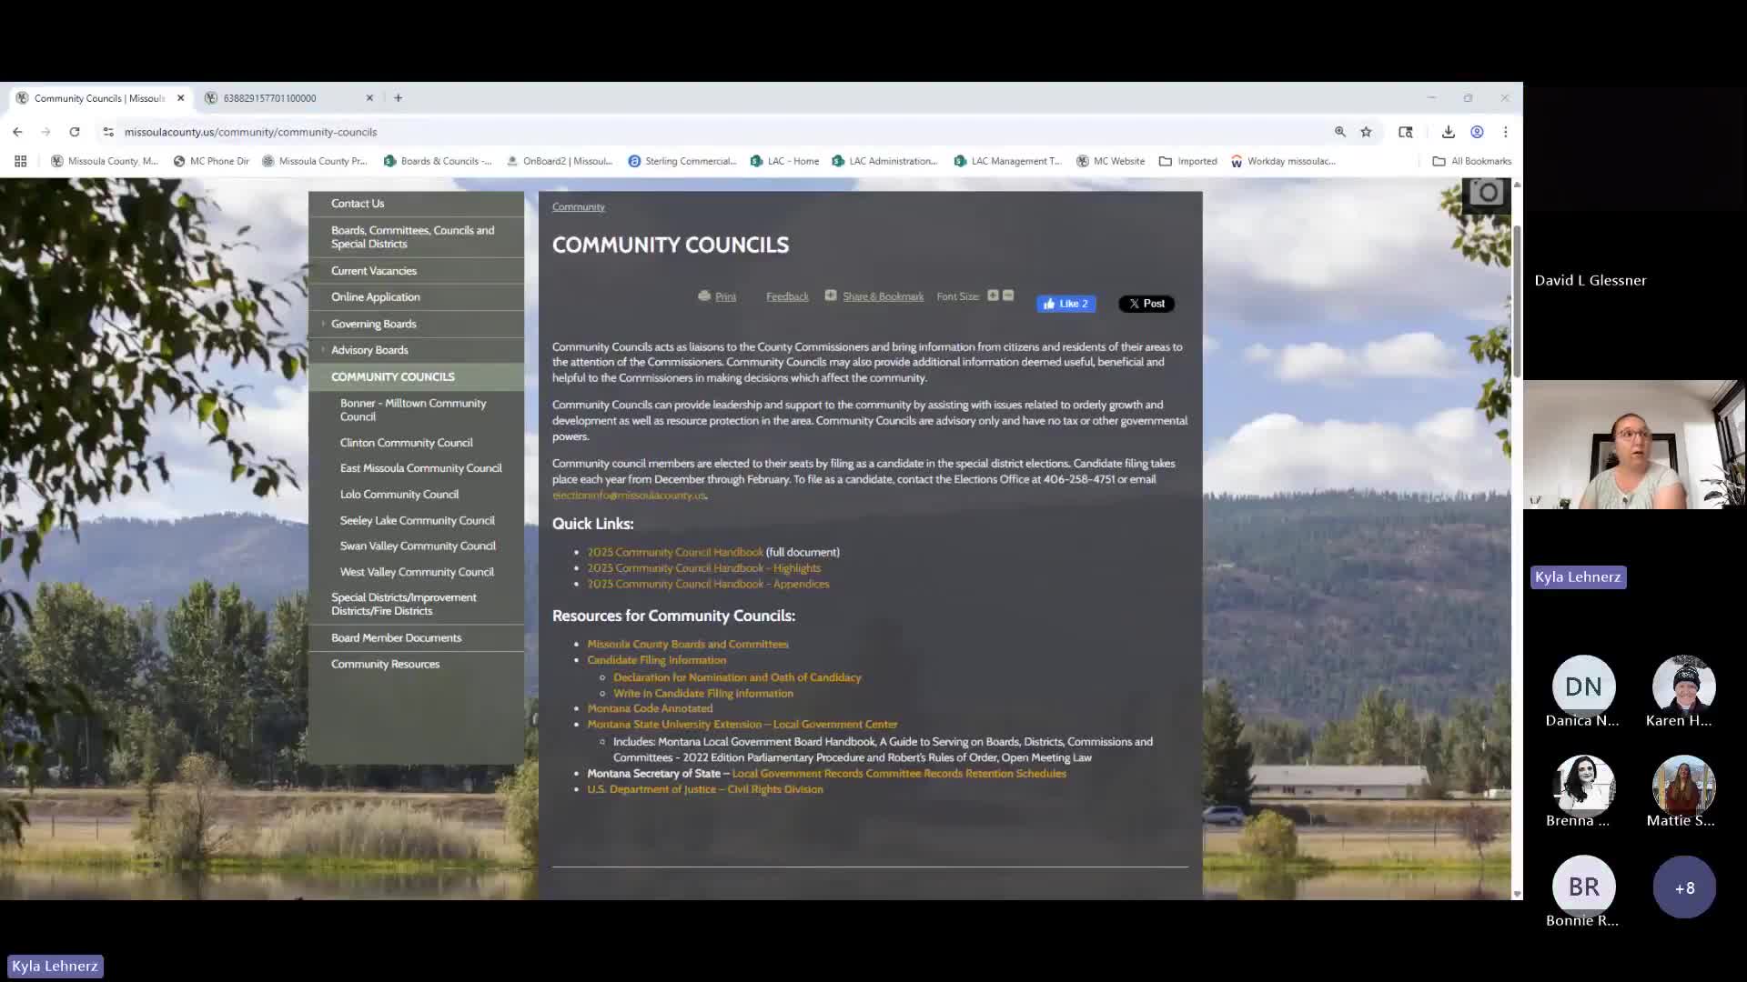Decrease font size with minus icon
Screen dimensions: 1747x982
click(1008, 296)
